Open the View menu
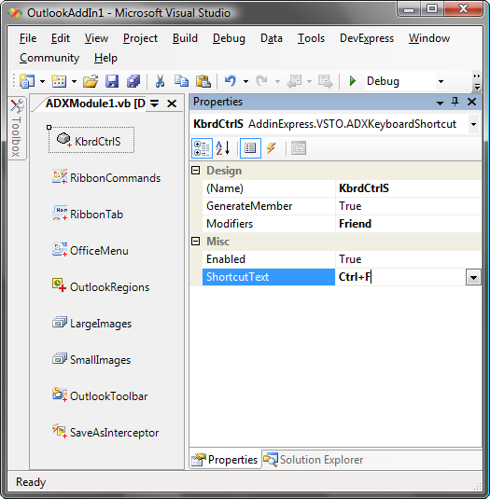490x499 pixels. pos(96,38)
